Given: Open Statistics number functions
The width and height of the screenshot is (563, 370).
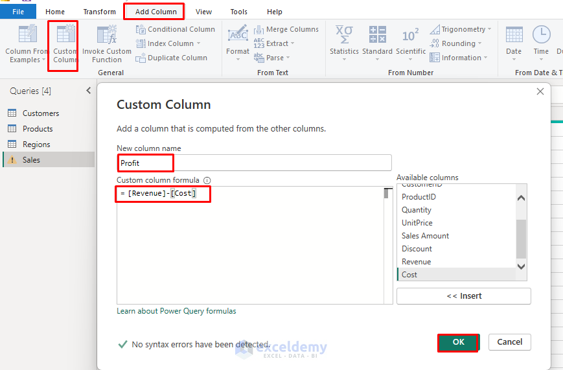Looking at the screenshot, I should pyautogui.click(x=344, y=43).
